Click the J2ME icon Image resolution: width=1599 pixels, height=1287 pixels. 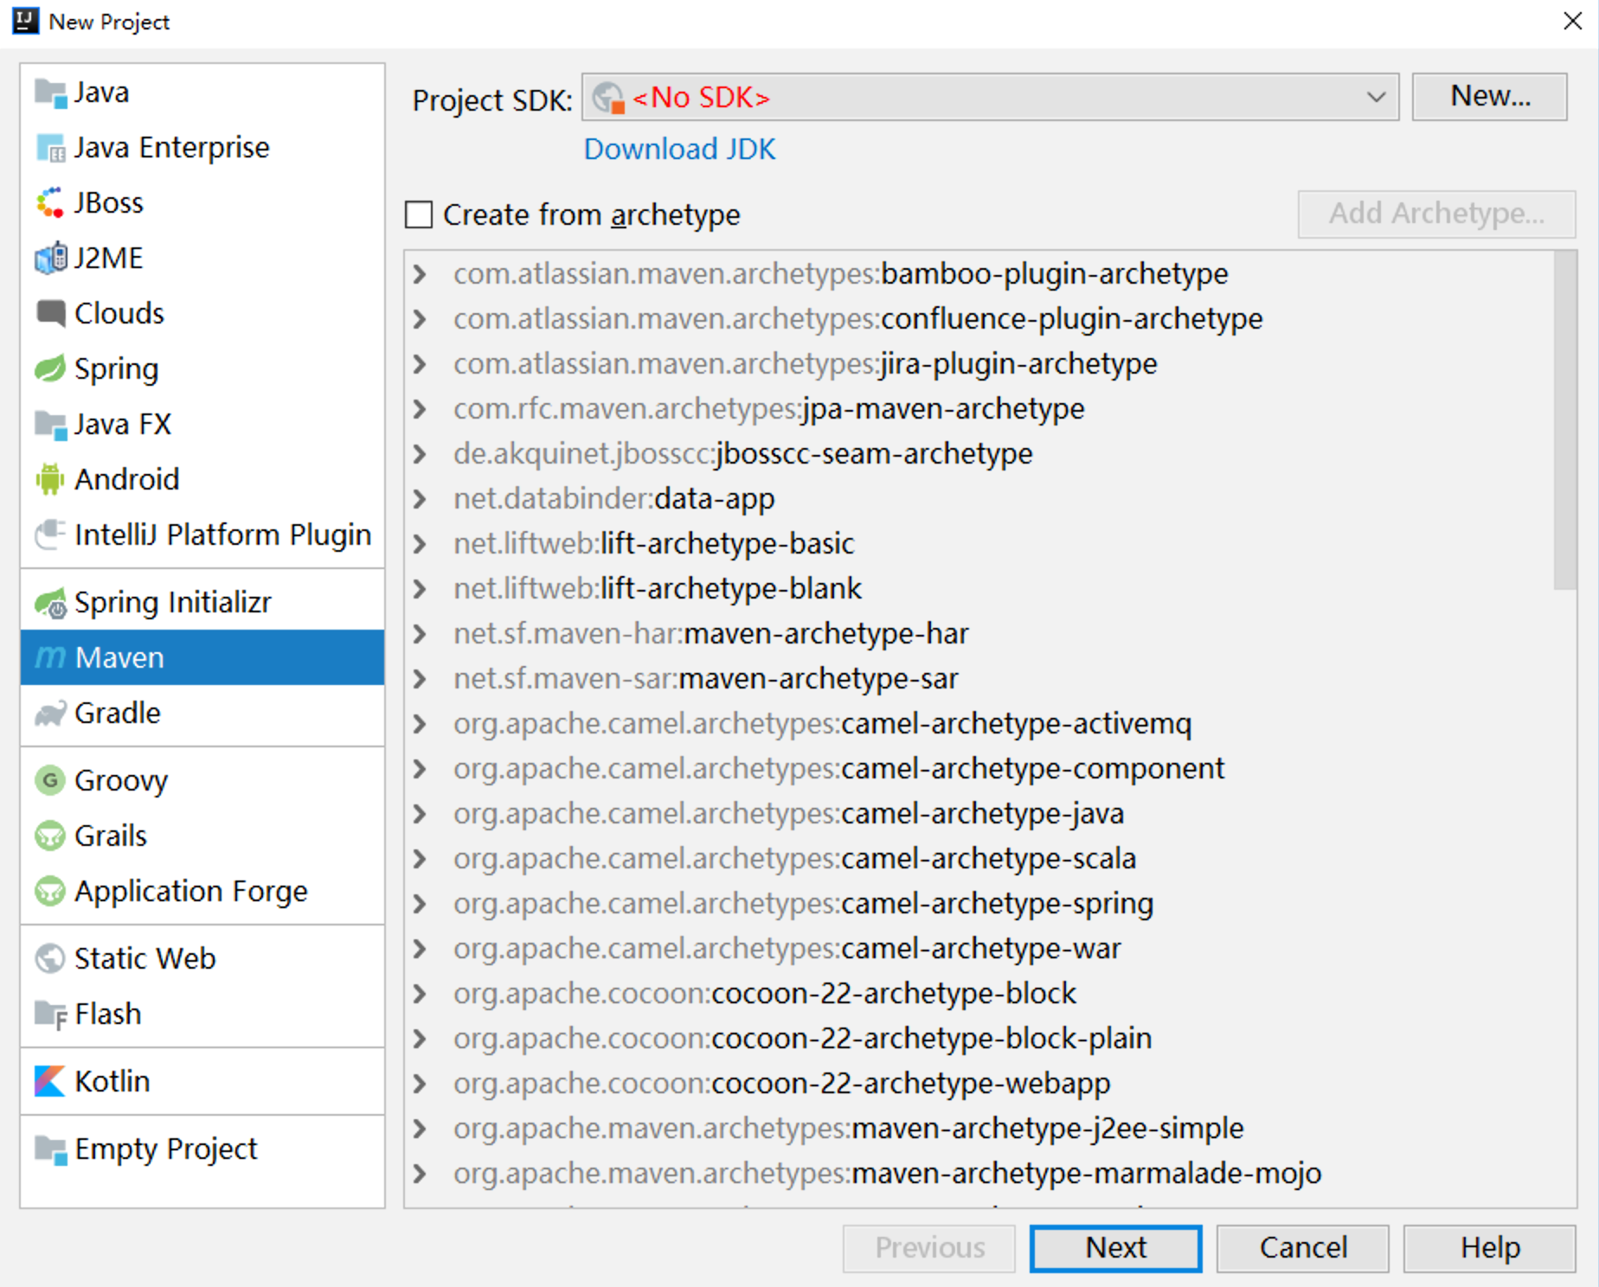click(x=50, y=258)
